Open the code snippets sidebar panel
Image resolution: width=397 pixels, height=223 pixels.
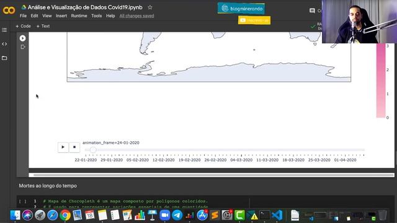coord(4,44)
